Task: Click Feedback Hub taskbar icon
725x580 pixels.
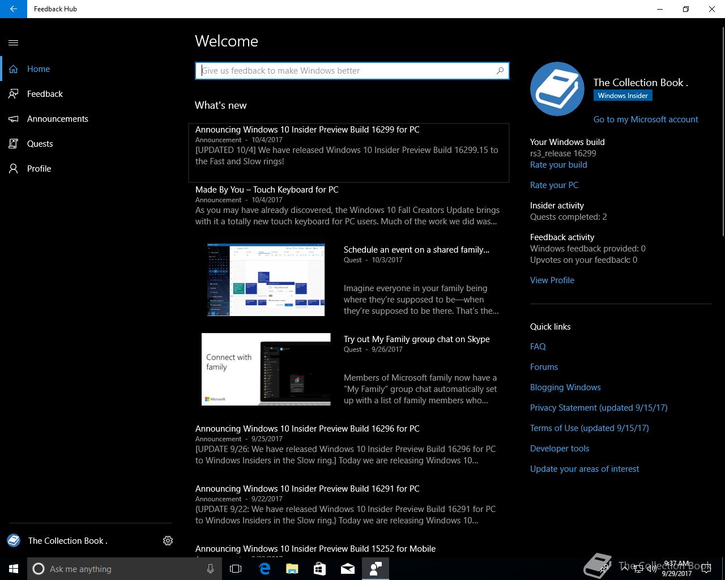Action: tap(376, 569)
